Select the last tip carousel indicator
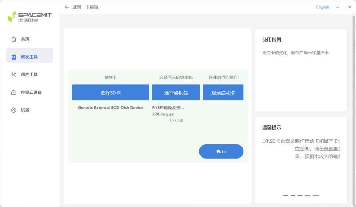 pyautogui.click(x=316, y=196)
